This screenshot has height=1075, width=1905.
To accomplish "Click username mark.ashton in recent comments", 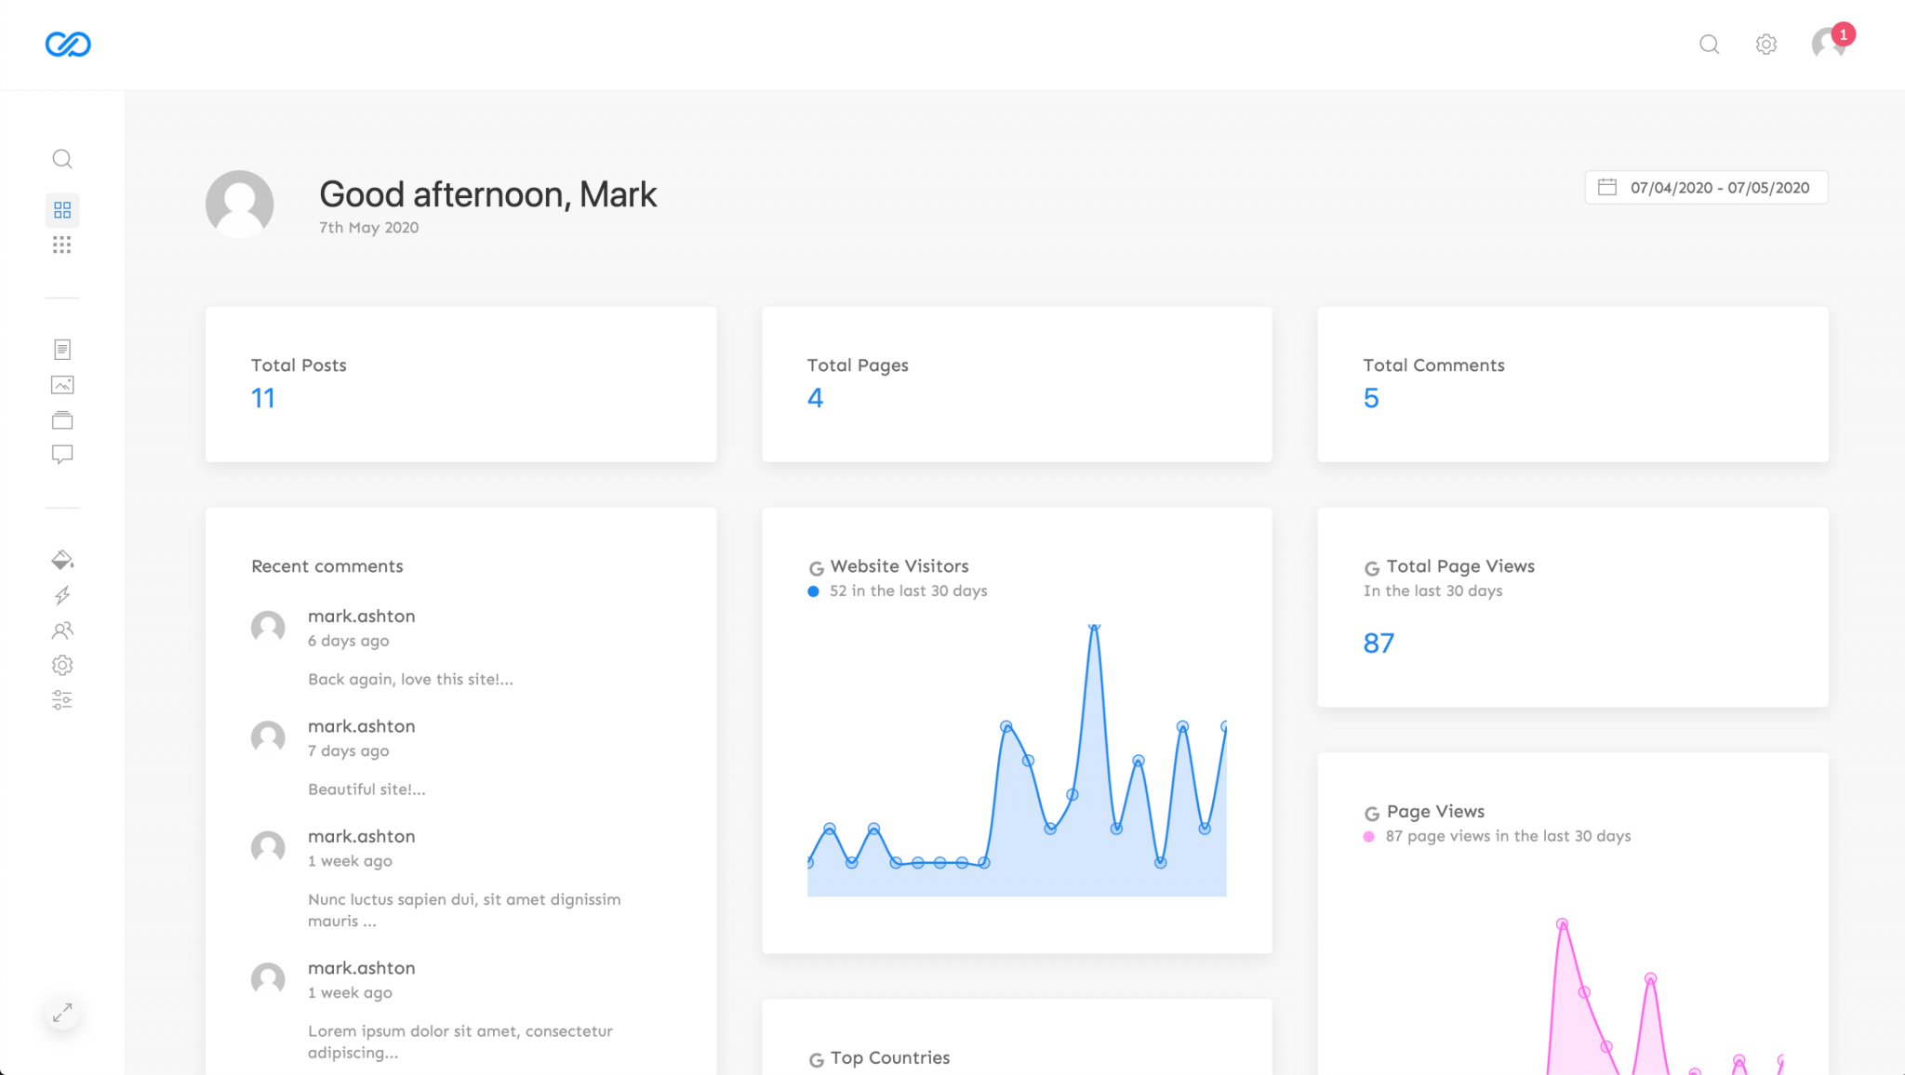I will 361,616.
